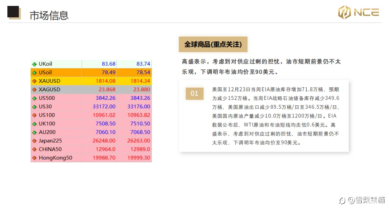Click the bold 高盛表示 summary paragraph
The image size is (389, 214).
(261, 67)
